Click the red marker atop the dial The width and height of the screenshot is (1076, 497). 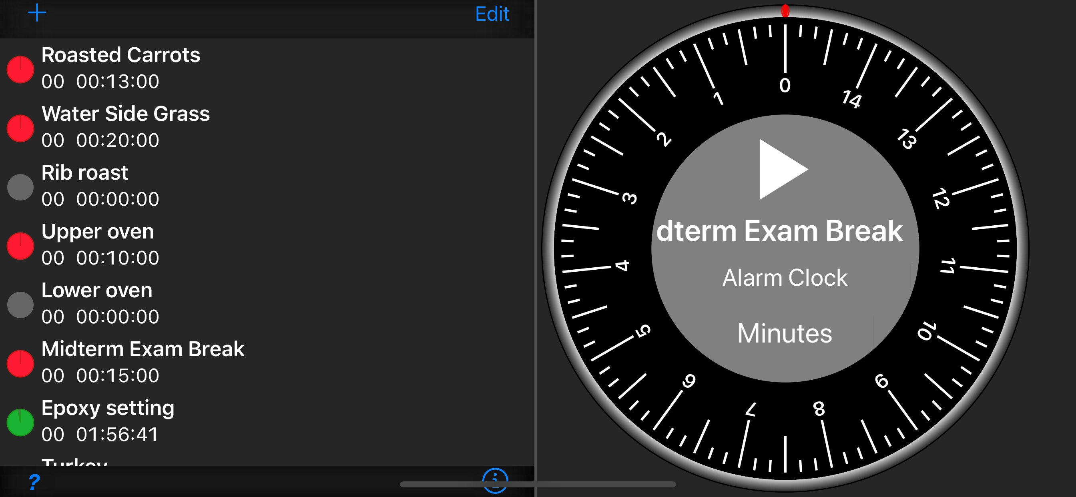coord(785,11)
